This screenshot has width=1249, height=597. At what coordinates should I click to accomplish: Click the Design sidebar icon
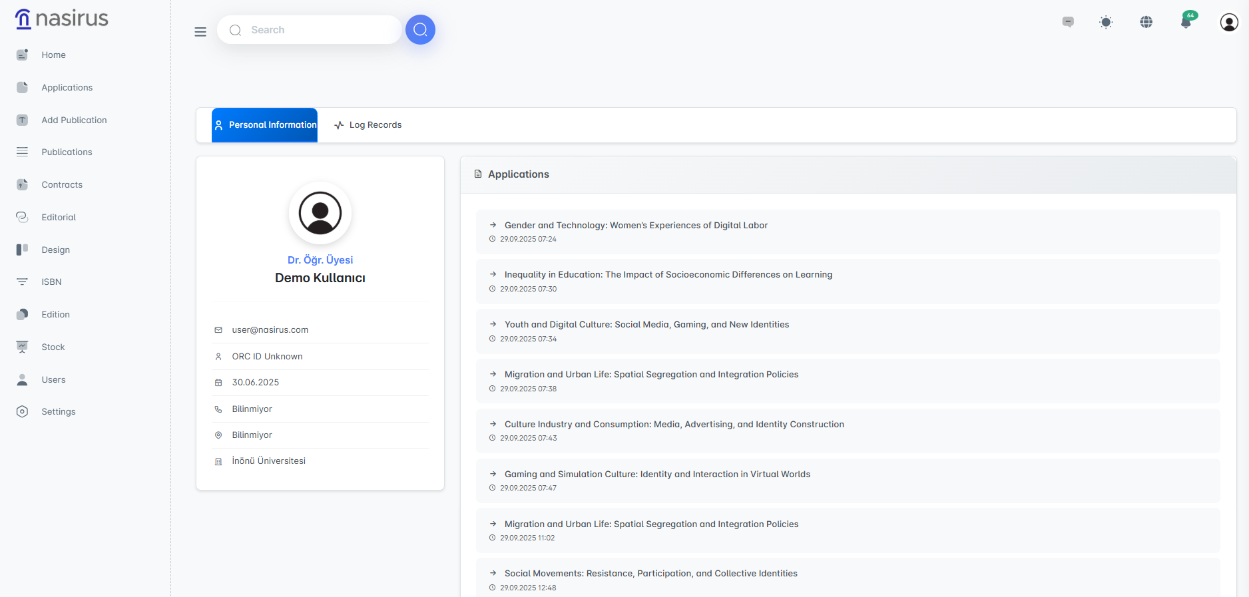point(23,250)
